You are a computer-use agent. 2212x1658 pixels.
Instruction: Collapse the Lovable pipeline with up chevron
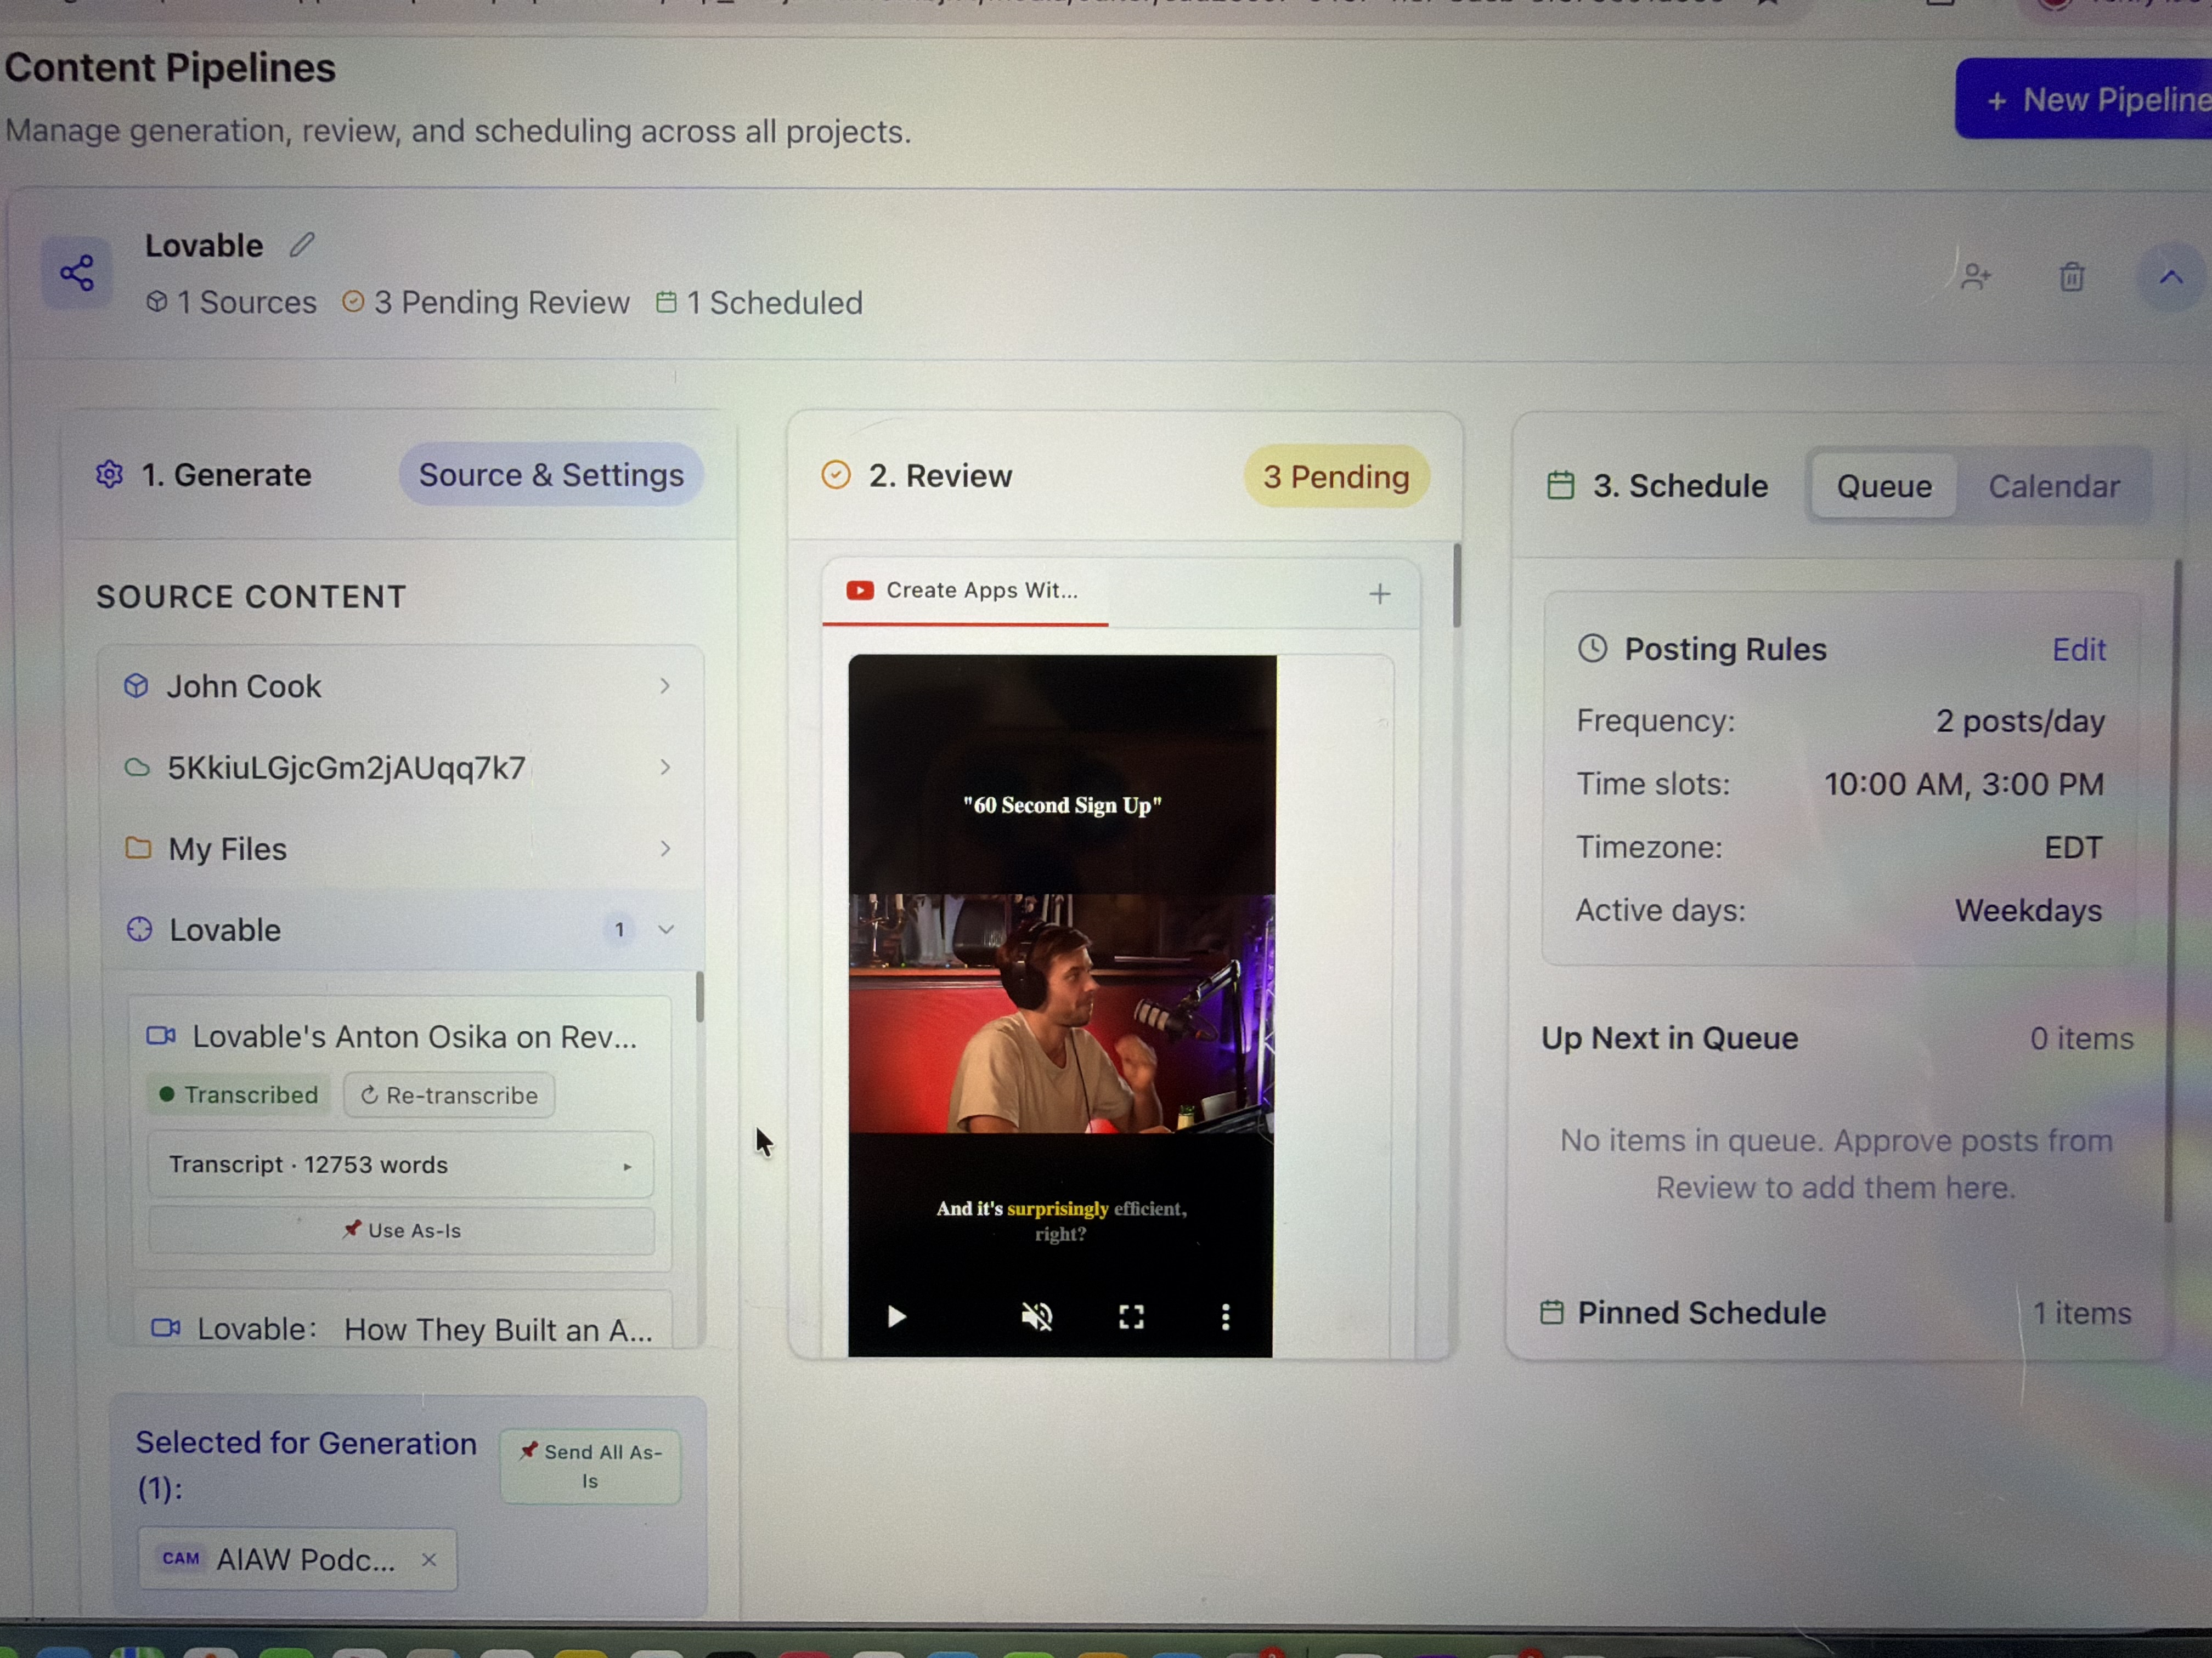[2171, 277]
